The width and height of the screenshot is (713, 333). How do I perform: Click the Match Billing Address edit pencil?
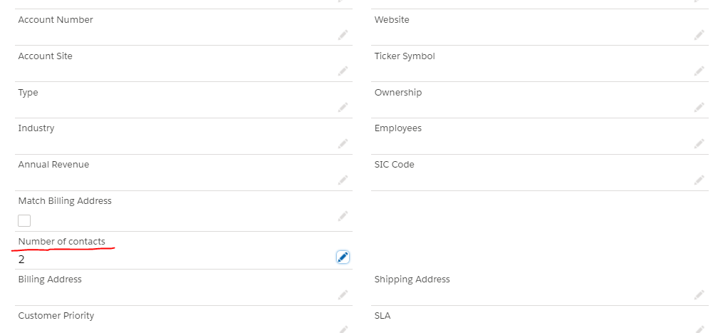coord(343,216)
